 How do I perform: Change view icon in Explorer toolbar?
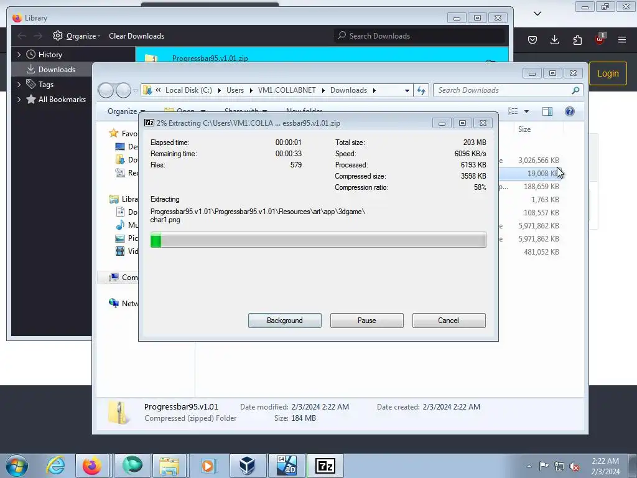tap(513, 111)
